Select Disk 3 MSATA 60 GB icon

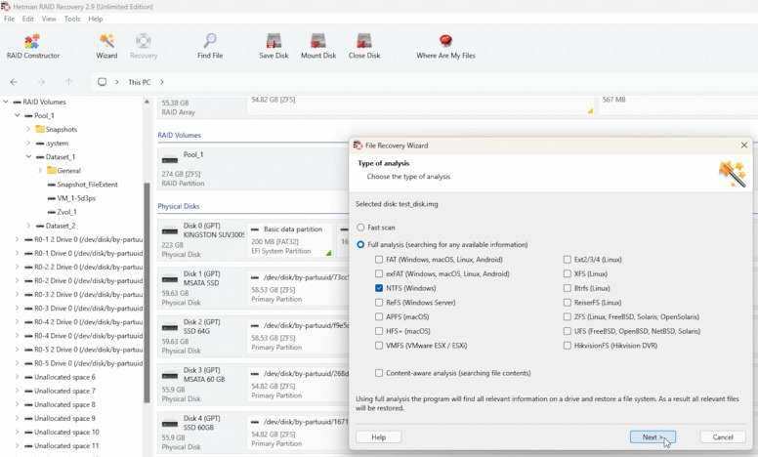click(170, 375)
